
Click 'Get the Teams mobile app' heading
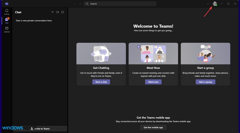tap(153, 118)
